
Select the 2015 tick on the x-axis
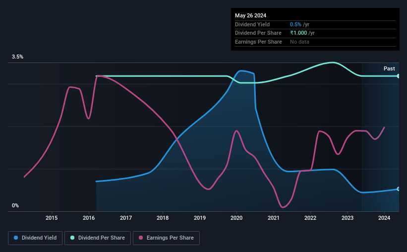coord(52,218)
